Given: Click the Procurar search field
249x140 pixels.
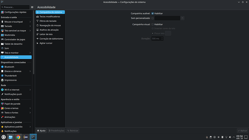Looking at the screenshot, I should pyautogui.click(x=15, y=7).
